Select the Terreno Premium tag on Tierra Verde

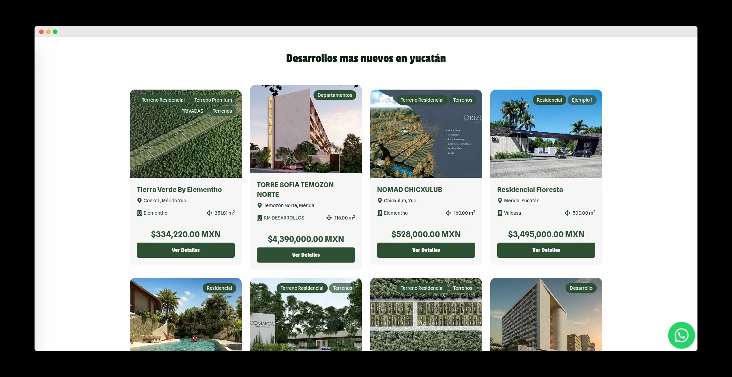point(213,100)
